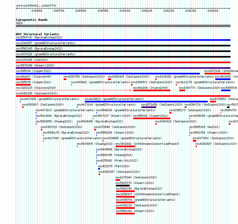Click the nsv6571656 (Sedlazeck2020) label
Image resolution: width=238 pixels, height=224 pixels.
click(x=162, y=105)
